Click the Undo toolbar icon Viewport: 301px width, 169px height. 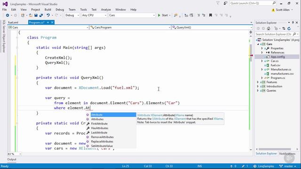48,15
